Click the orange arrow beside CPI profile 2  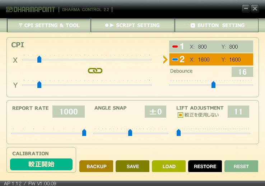165,59
